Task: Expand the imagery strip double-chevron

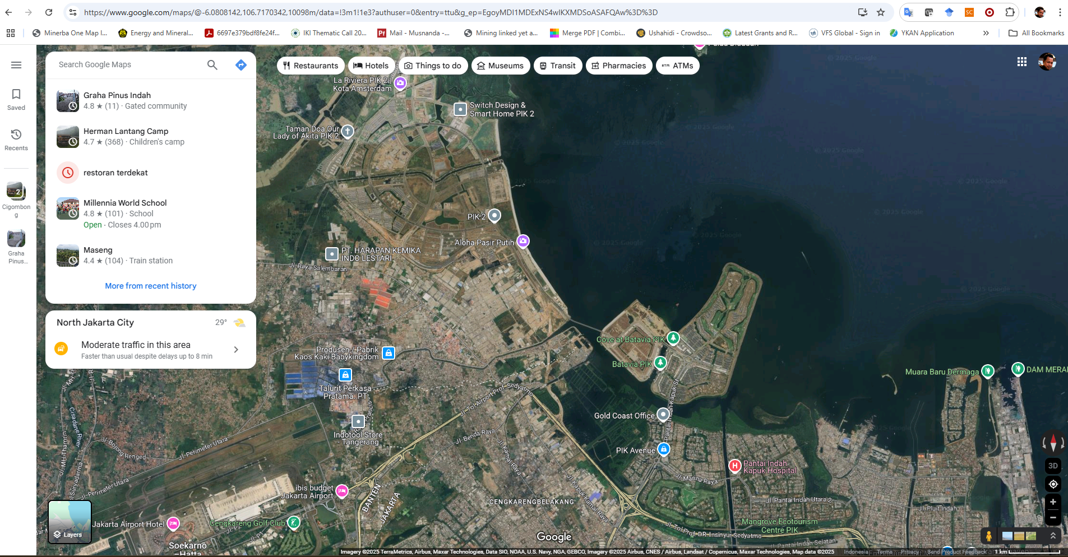Action: coord(1053,536)
